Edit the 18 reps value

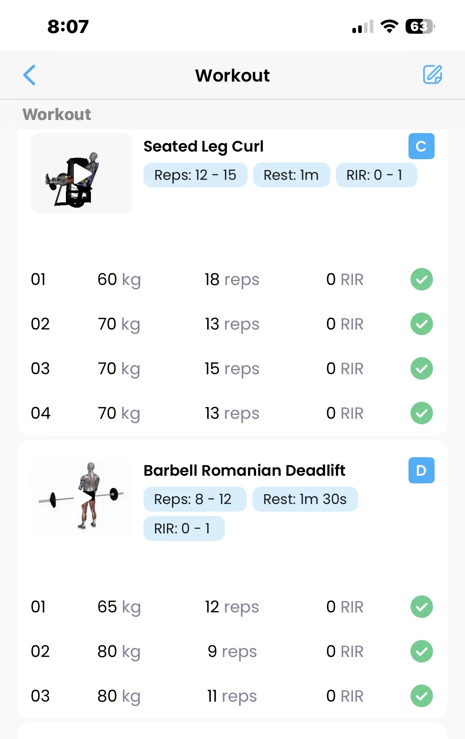click(x=232, y=280)
